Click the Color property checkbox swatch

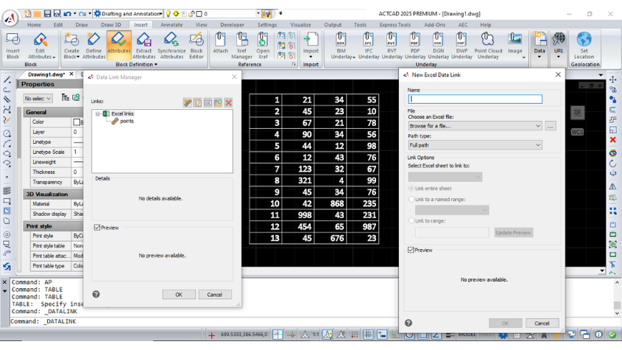pyautogui.click(x=77, y=122)
